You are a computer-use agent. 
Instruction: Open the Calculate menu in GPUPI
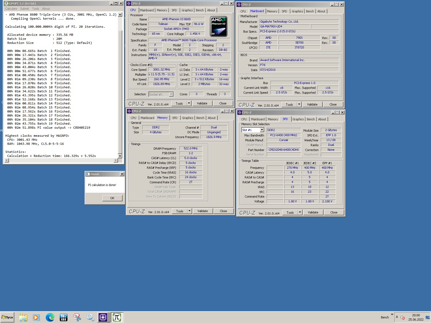[11, 9]
